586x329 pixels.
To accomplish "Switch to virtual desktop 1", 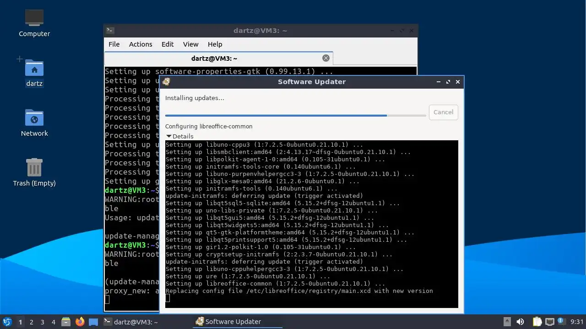I will coord(20,322).
